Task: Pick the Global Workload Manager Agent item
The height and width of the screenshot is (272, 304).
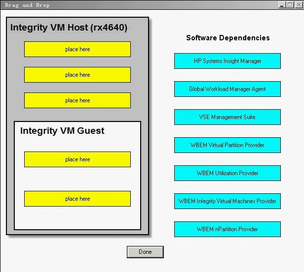Action: [227, 89]
